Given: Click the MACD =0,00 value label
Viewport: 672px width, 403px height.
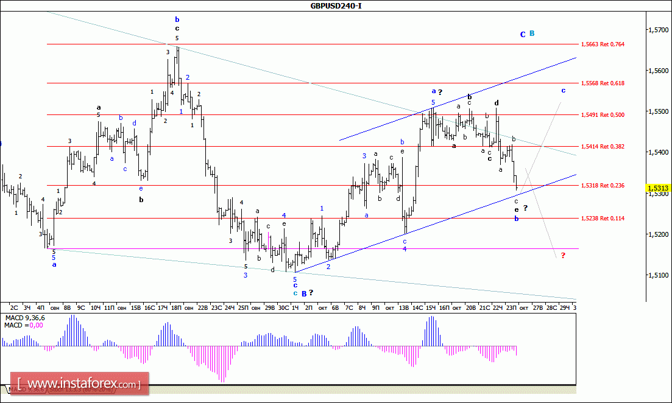Looking at the screenshot, I should pos(24,326).
